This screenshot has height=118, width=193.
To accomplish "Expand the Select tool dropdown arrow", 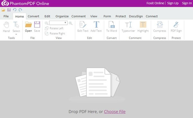I will 16,34.
